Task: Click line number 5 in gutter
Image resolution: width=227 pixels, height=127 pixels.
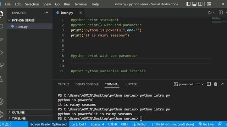Action: (63, 41)
